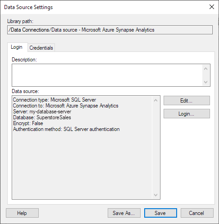Click Description box scroll down arrow
The width and height of the screenshot is (219, 224).
click(205, 82)
